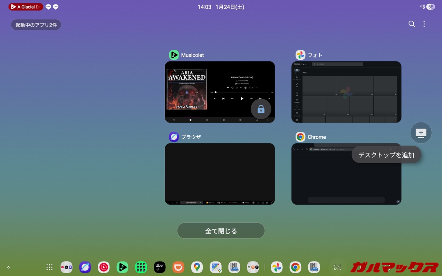Open the three-dot more options menu
442x276 pixels.
pos(424,24)
